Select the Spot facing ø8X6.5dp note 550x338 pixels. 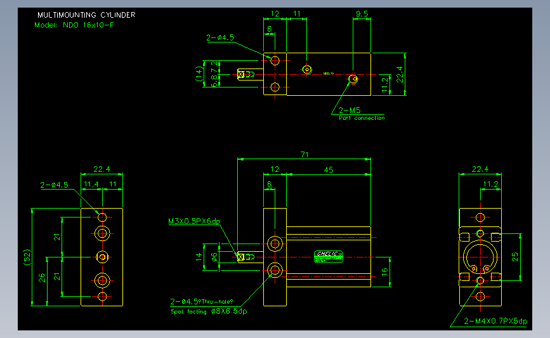coord(209,311)
